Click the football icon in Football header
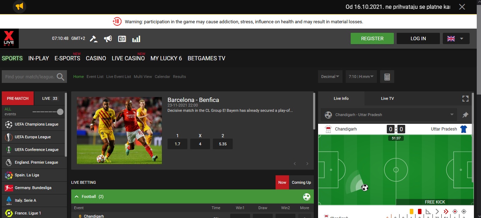 [x=307, y=196]
